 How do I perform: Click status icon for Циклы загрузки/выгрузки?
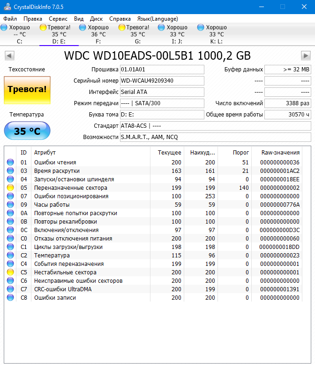(x=10, y=247)
